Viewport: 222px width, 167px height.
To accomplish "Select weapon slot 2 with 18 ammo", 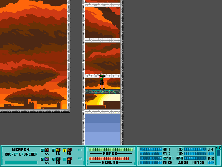I will coord(58,150).
